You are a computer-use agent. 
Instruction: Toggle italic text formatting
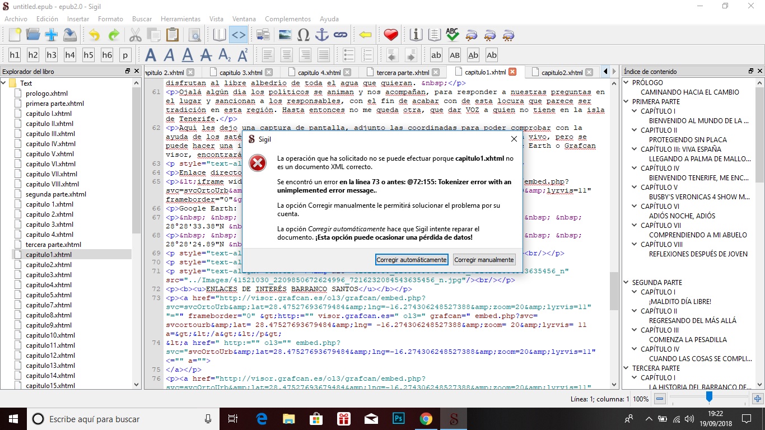169,55
